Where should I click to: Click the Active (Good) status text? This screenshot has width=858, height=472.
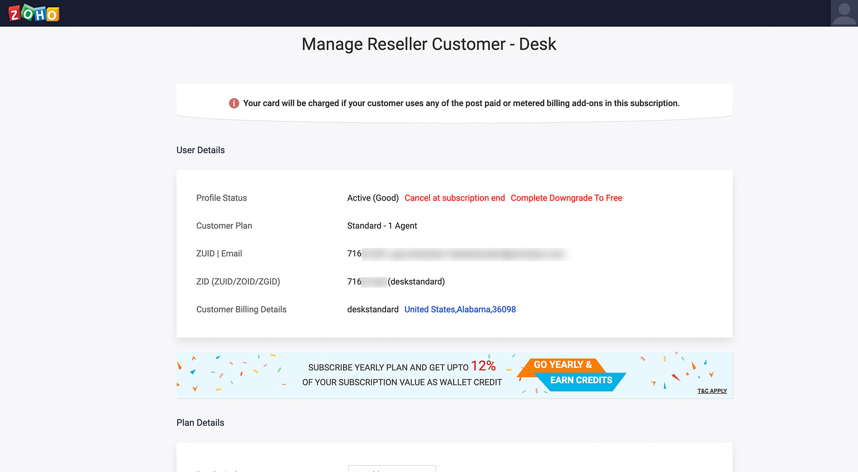click(373, 198)
